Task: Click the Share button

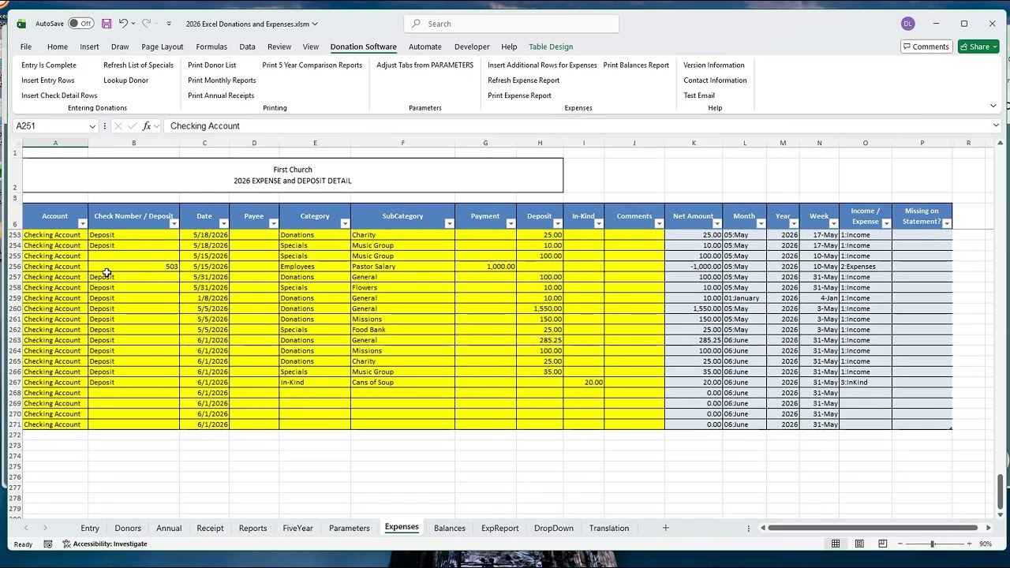Action: coord(978,47)
